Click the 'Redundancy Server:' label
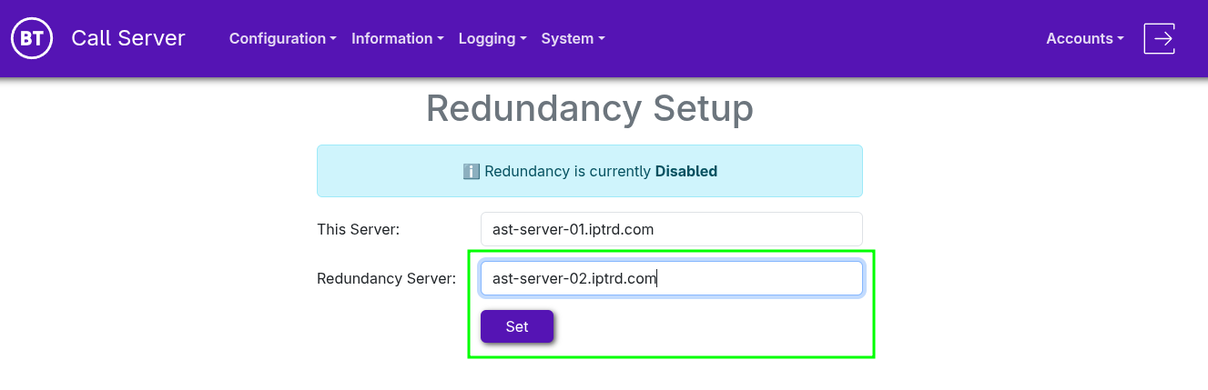 pyautogui.click(x=386, y=278)
